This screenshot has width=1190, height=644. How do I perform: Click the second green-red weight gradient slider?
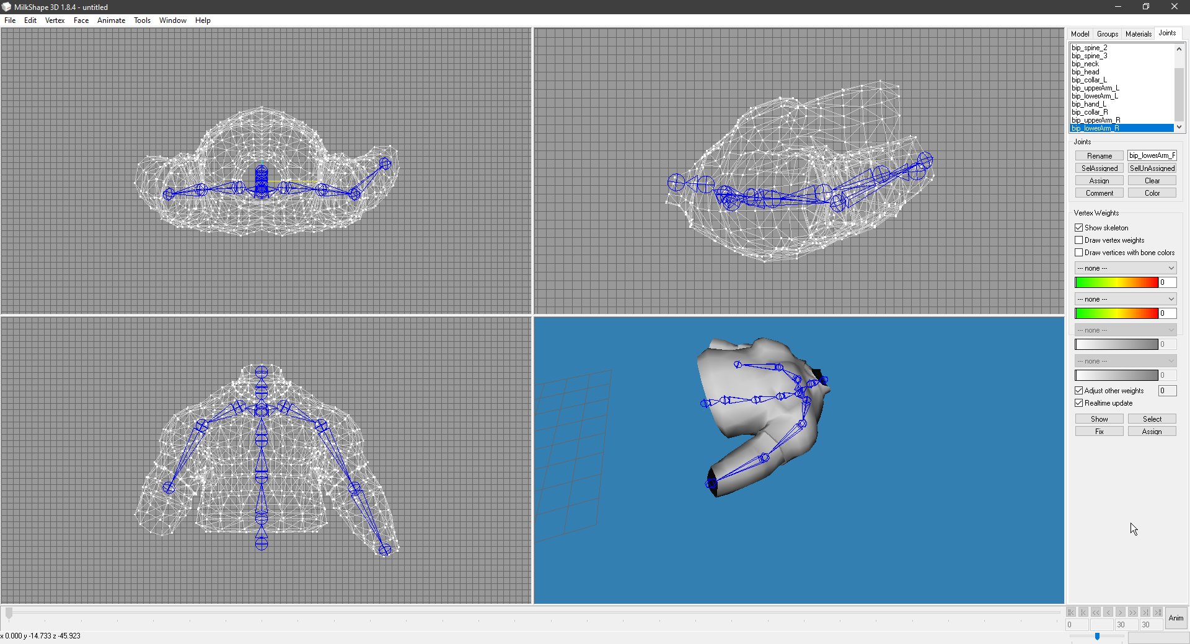coord(1116,313)
